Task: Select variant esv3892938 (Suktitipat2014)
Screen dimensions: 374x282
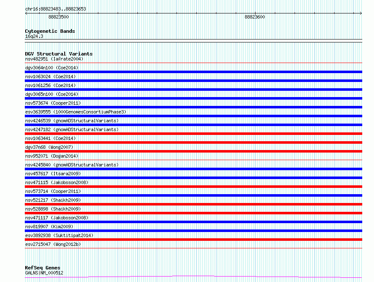Action: pyautogui.click(x=59, y=235)
